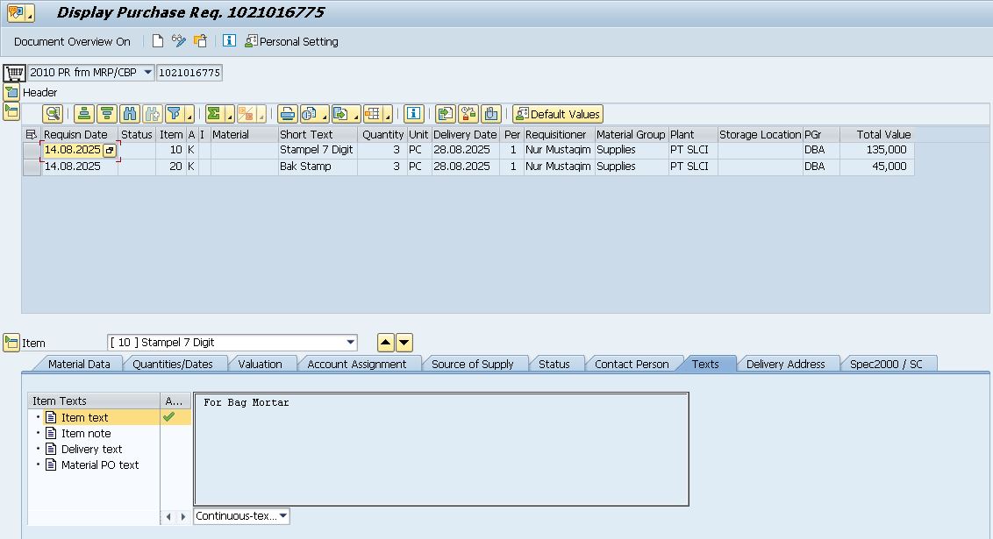993x539 pixels.
Task: Open the Contact Person tab
Action: (632, 364)
